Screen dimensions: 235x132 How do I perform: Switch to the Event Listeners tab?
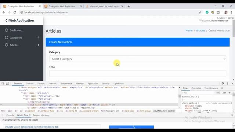point(211,88)
